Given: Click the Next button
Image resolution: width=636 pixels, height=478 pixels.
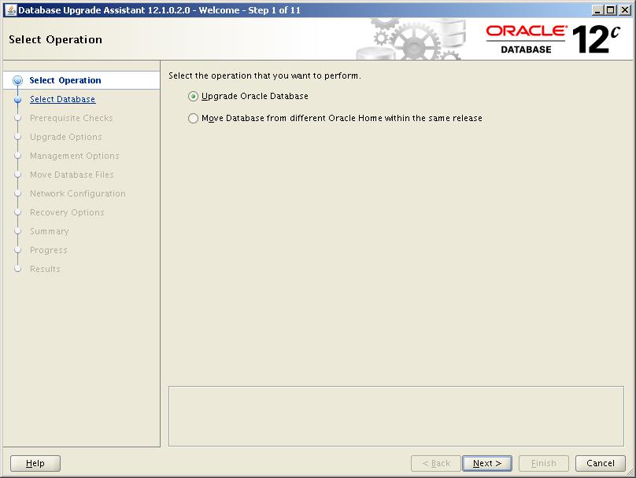Looking at the screenshot, I should pyautogui.click(x=487, y=463).
